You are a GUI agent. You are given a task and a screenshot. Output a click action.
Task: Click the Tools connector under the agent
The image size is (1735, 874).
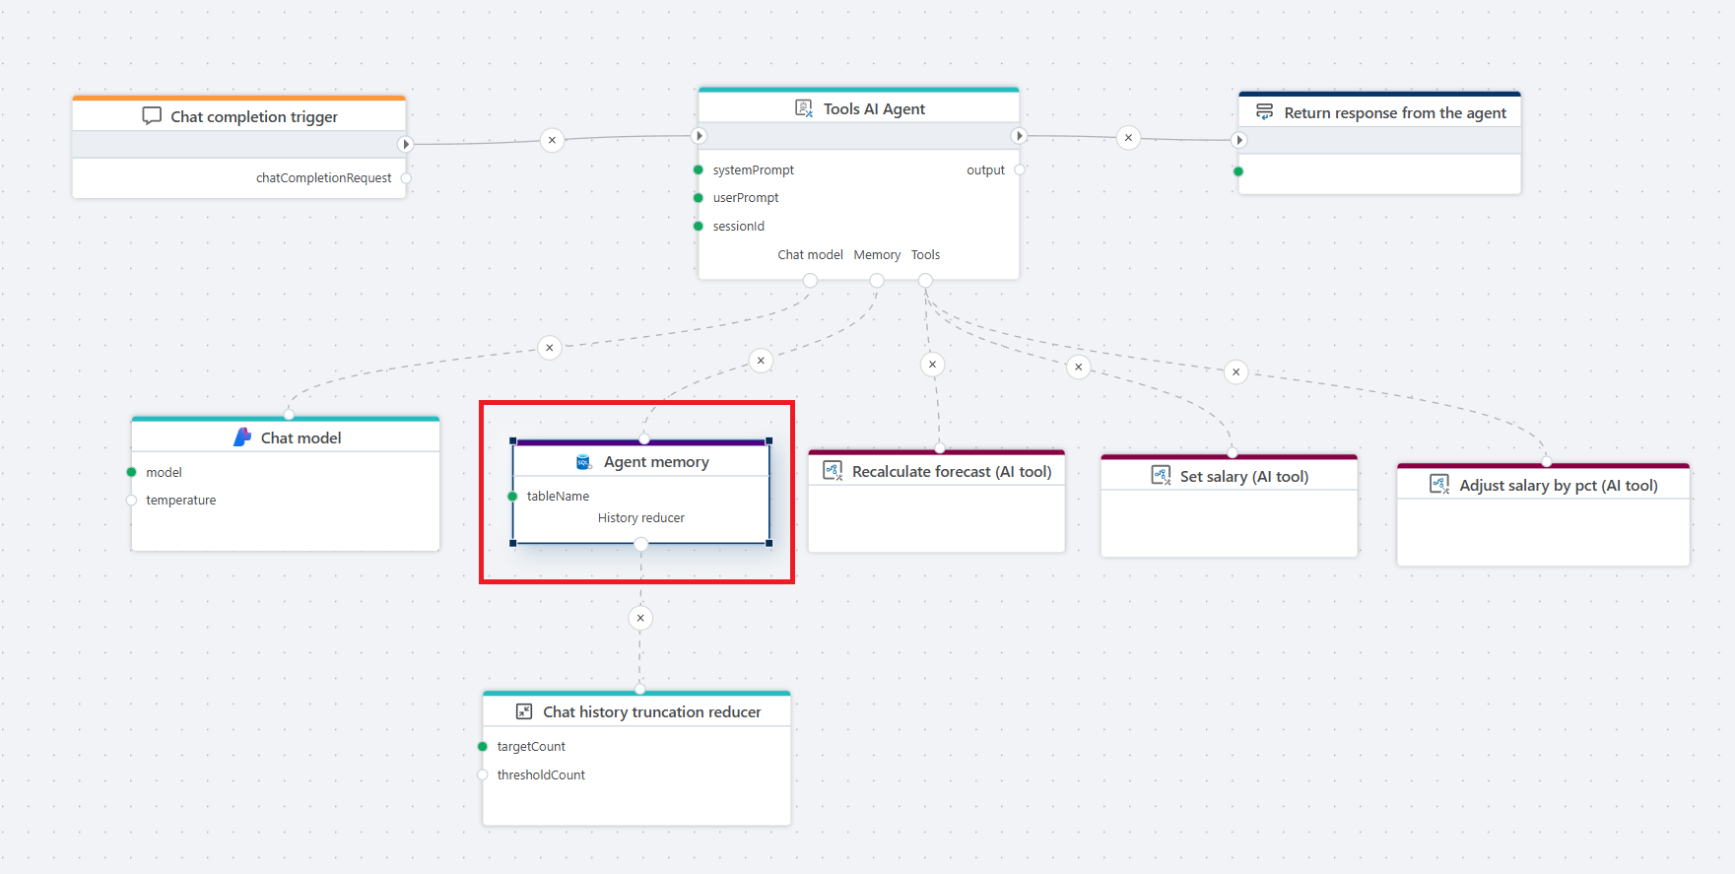point(925,281)
